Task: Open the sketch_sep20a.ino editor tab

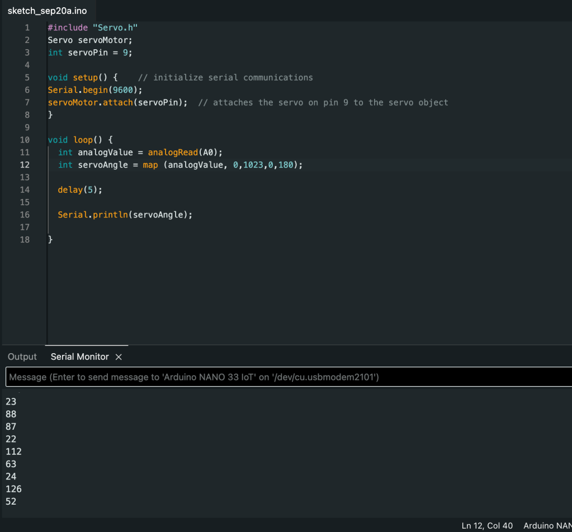Action: (x=47, y=11)
